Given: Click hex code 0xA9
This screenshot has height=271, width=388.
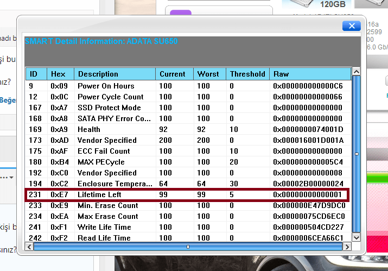Looking at the screenshot, I should (59, 130).
